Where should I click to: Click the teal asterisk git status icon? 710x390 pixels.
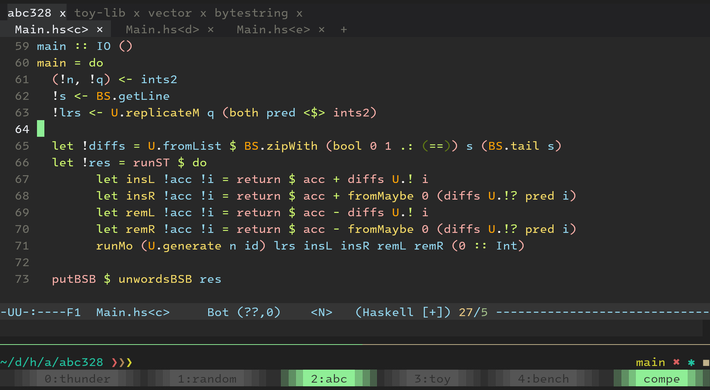[x=691, y=362]
